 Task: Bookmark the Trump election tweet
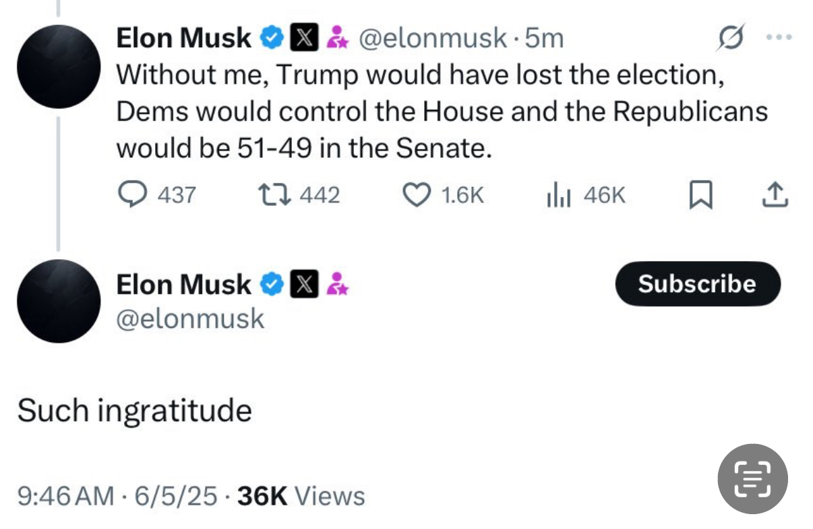click(702, 196)
